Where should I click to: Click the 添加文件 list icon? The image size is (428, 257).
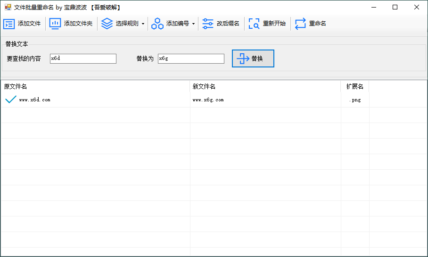click(x=9, y=24)
